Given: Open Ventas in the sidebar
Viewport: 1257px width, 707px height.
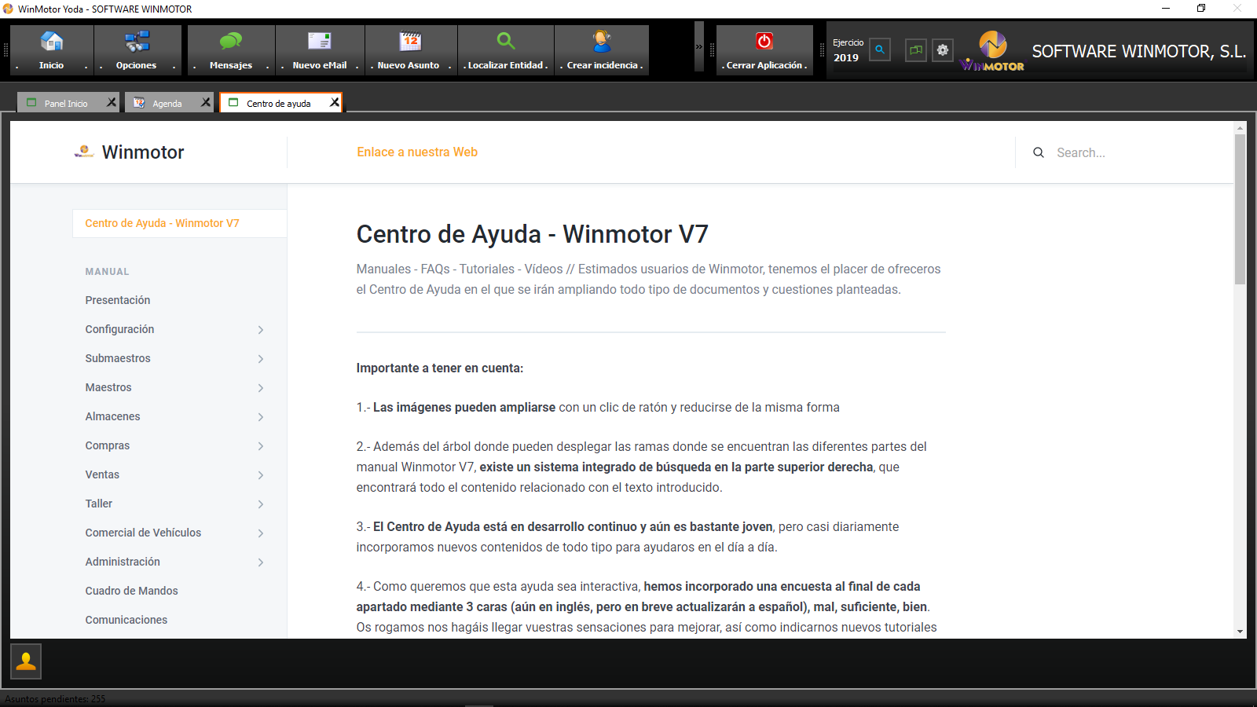Looking at the screenshot, I should [x=102, y=474].
